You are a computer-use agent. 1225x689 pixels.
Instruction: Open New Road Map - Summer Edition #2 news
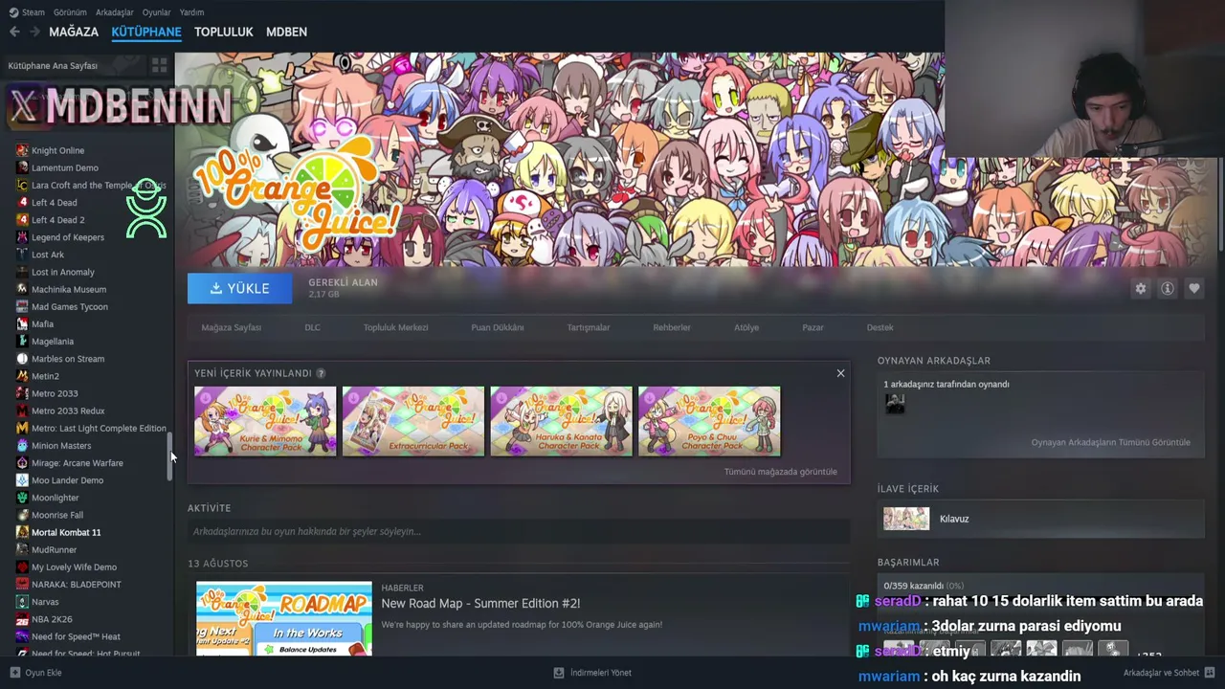[x=480, y=604]
